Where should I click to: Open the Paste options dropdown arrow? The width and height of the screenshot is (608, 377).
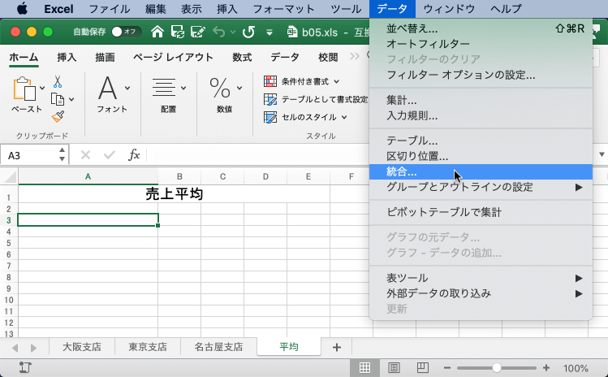tap(42, 88)
